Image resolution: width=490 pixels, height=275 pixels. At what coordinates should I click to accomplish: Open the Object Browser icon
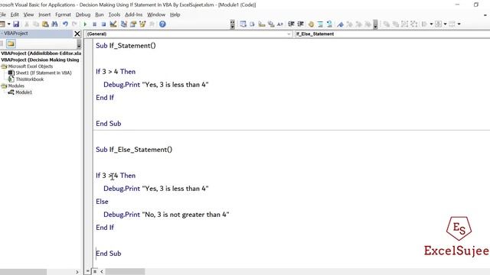click(142, 24)
